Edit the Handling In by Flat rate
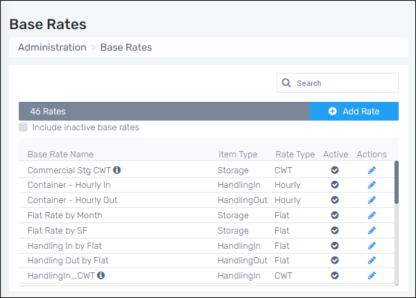 coord(372,246)
